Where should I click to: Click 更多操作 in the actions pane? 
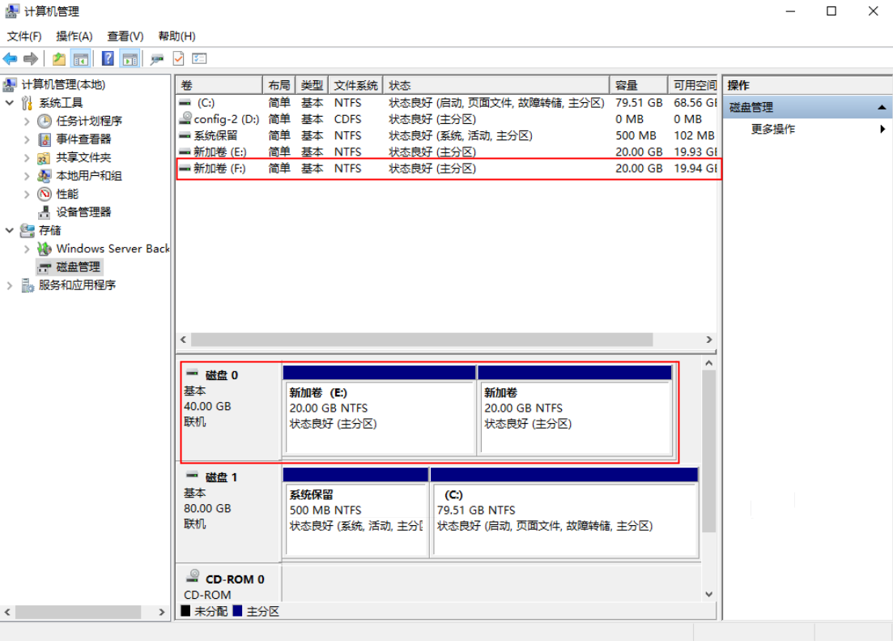(772, 129)
